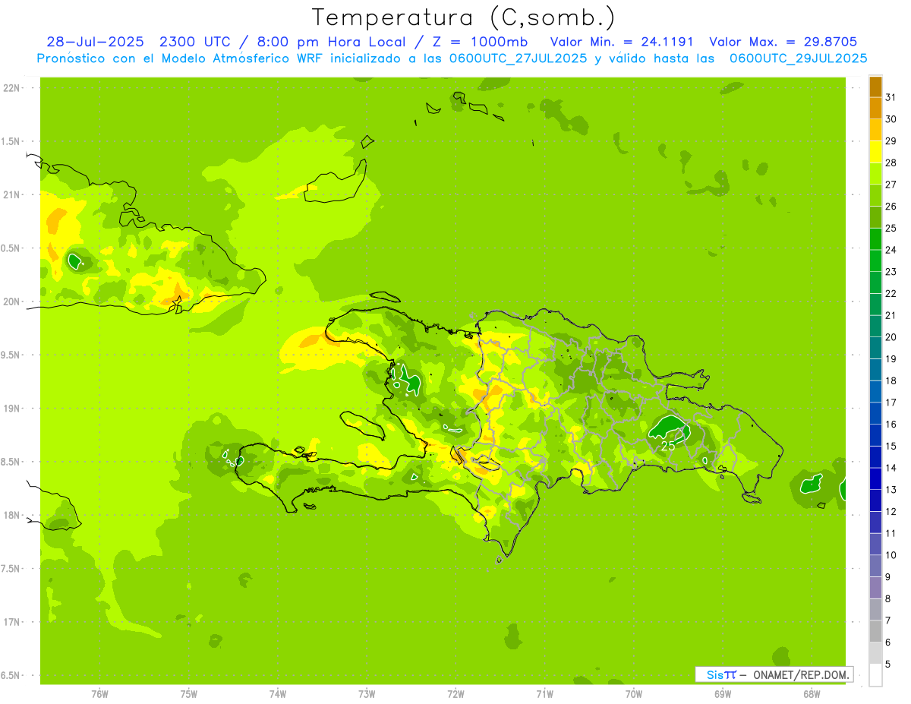
Task: Click the "73W" longitude axis label
Action: tap(367, 694)
